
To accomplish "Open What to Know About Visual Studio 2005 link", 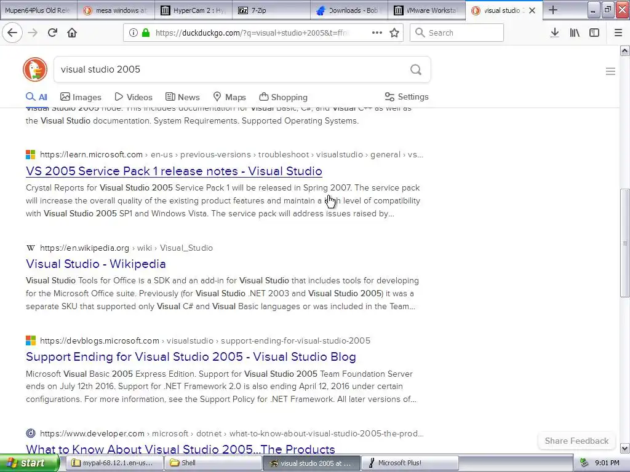I will pyautogui.click(x=180, y=449).
